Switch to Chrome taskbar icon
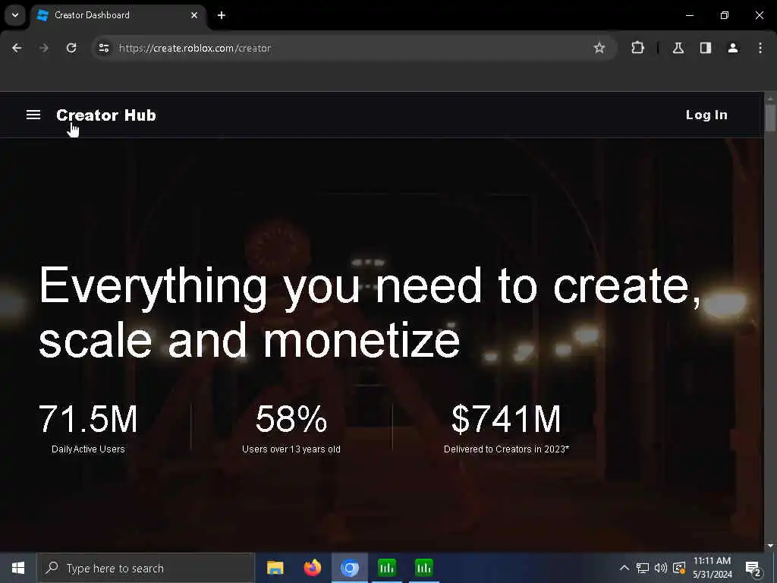777x583 pixels. coord(349,568)
